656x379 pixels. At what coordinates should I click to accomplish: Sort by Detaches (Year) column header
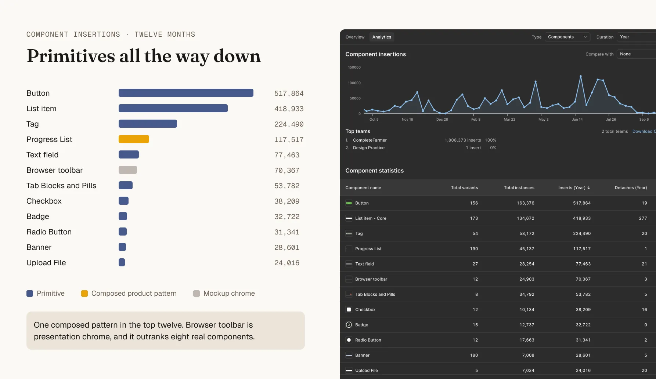(631, 187)
